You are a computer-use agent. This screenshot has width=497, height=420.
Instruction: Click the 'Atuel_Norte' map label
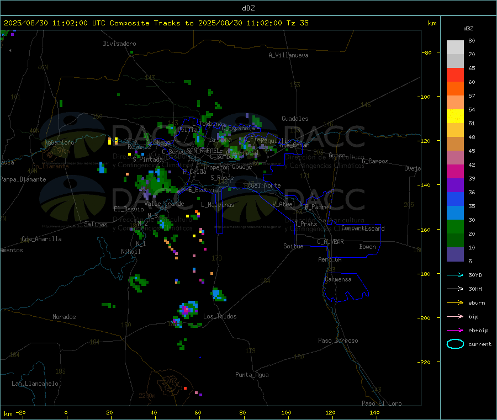pyautogui.click(x=262, y=185)
